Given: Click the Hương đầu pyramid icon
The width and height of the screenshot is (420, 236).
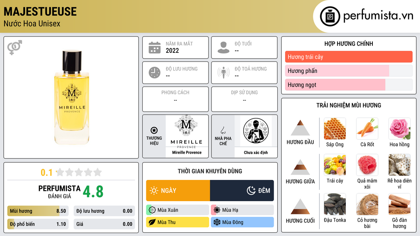Looking at the screenshot, I should [300, 128].
